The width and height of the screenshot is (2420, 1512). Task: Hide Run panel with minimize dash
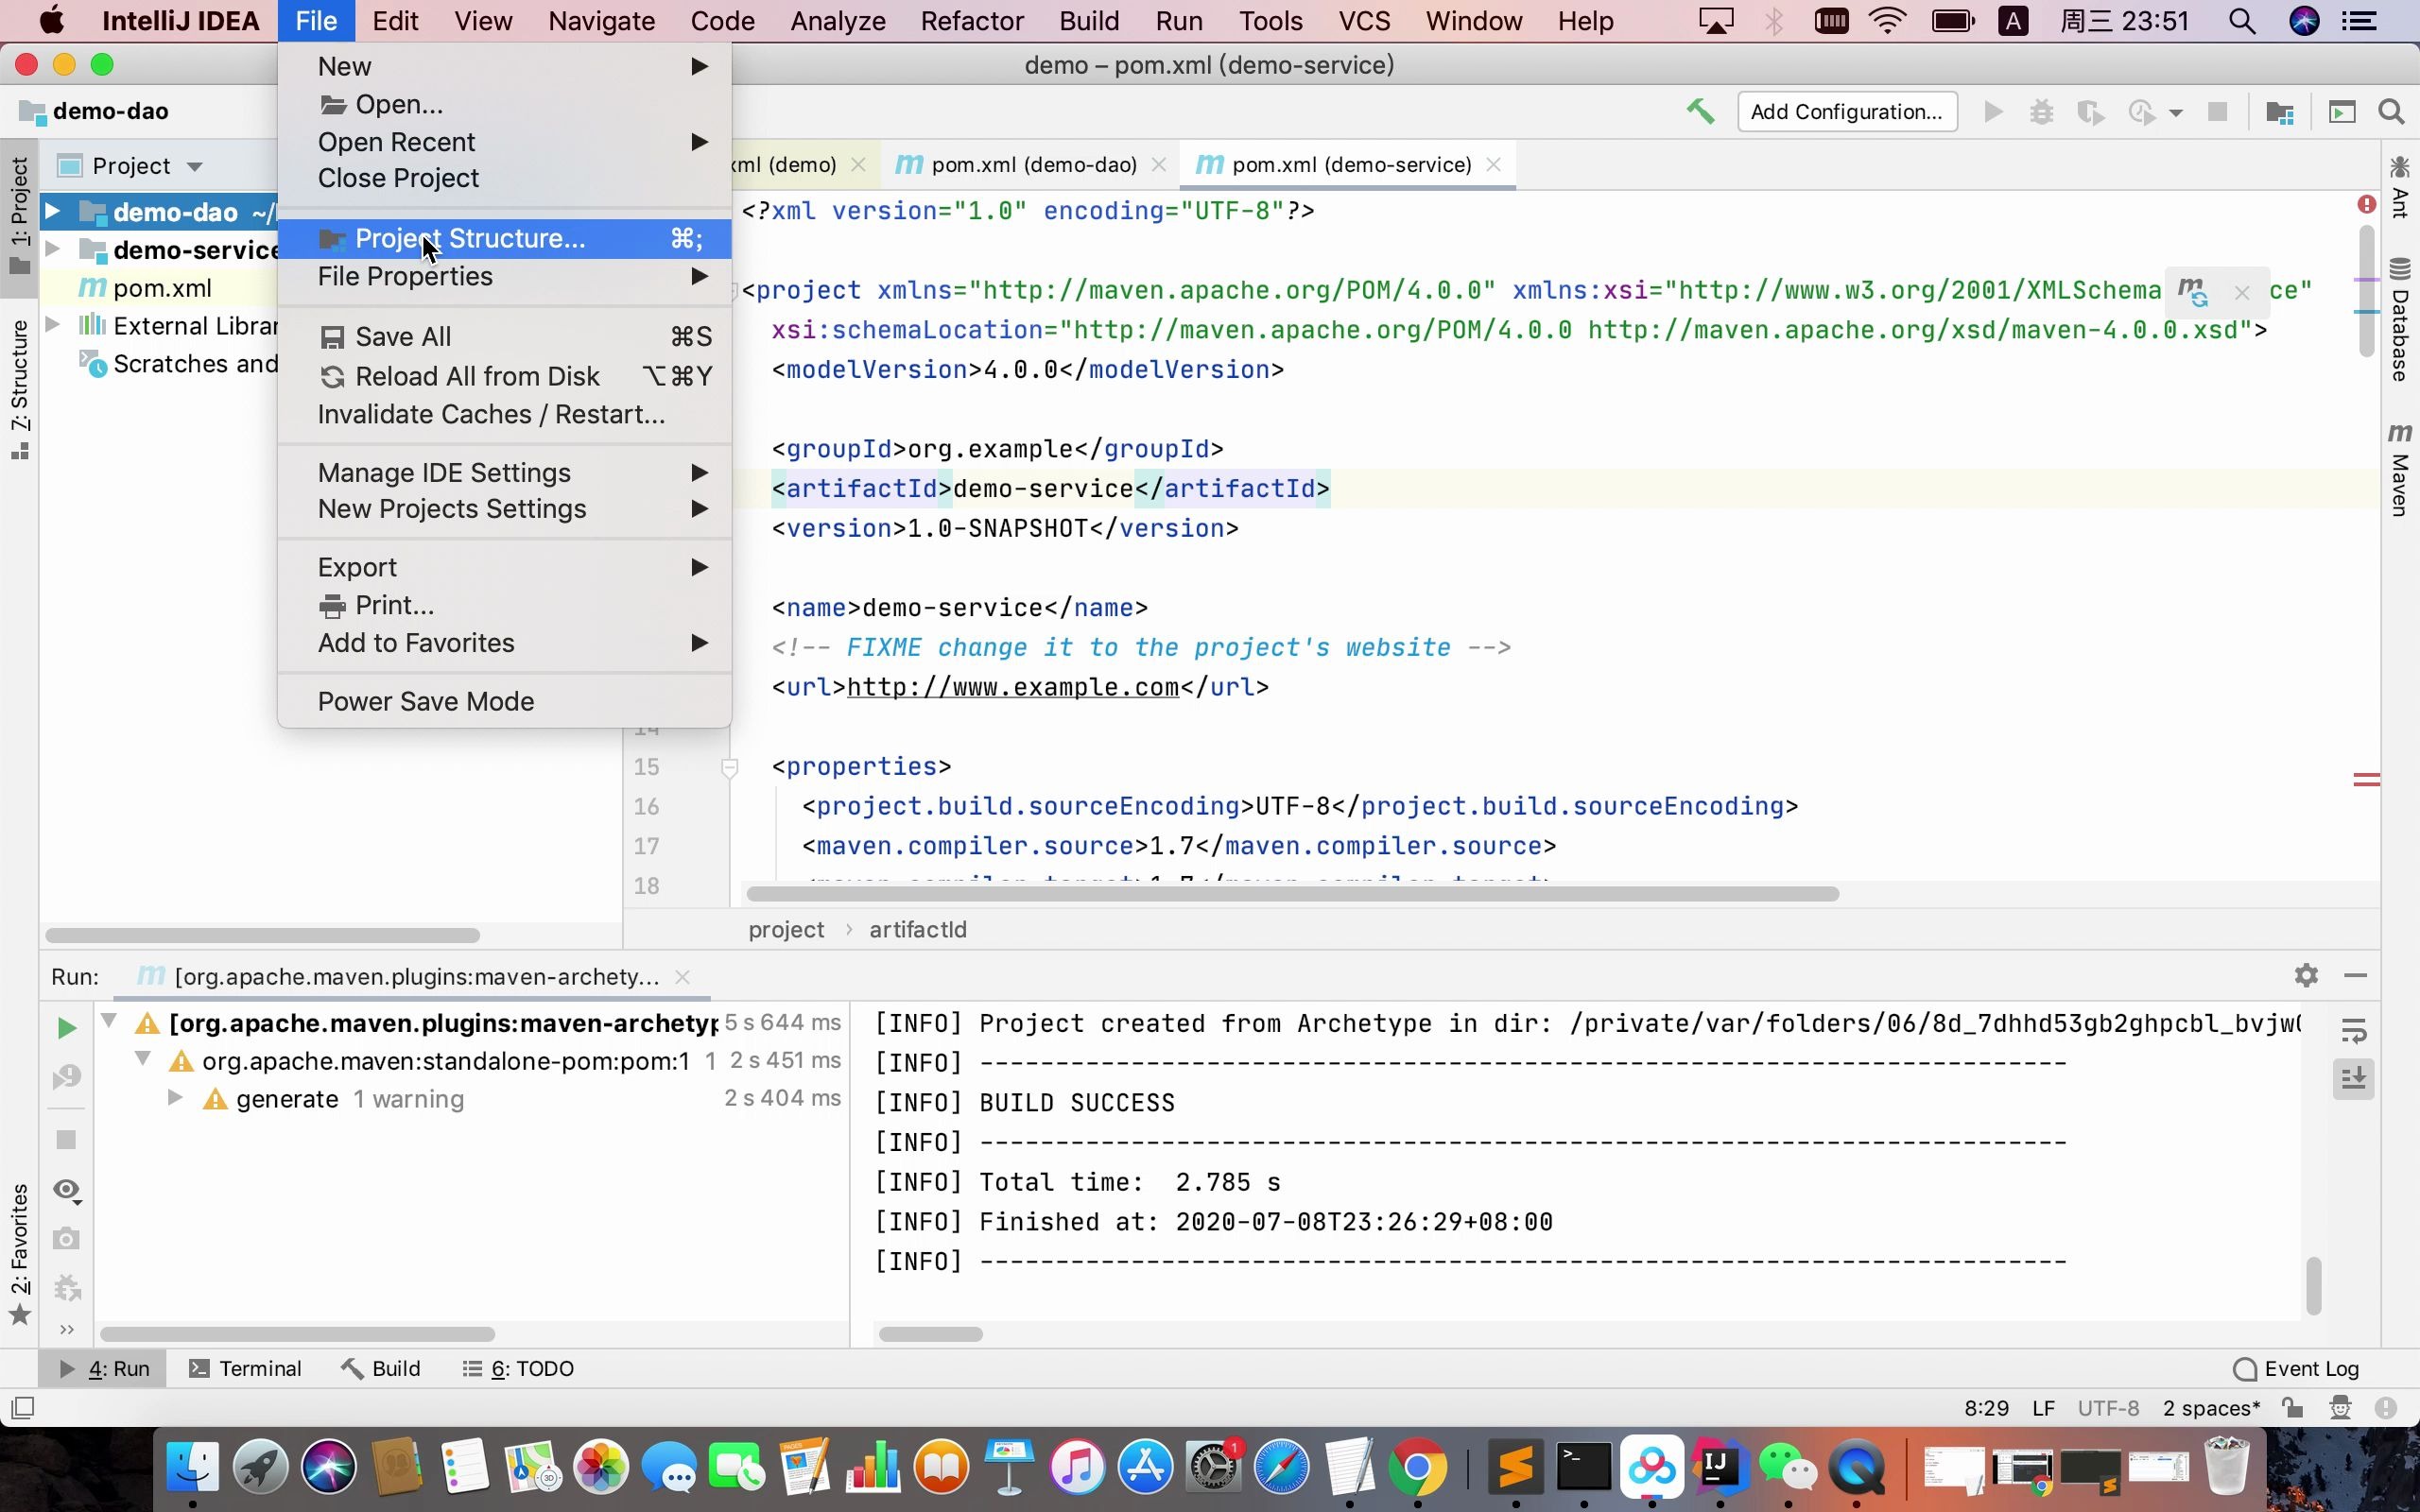pyautogui.click(x=2355, y=975)
